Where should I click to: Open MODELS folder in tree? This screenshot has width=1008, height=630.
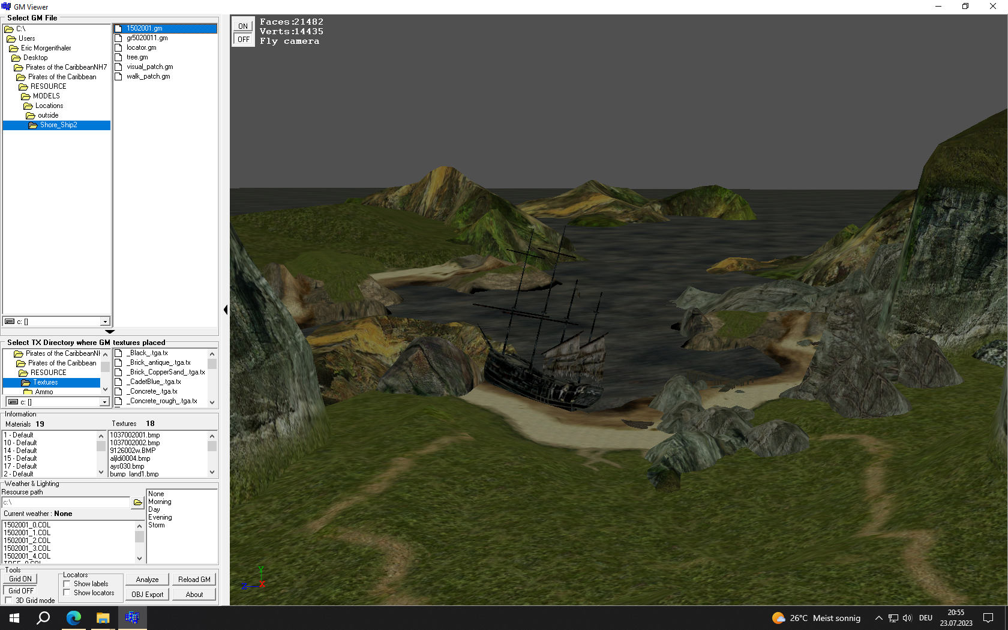coord(46,96)
